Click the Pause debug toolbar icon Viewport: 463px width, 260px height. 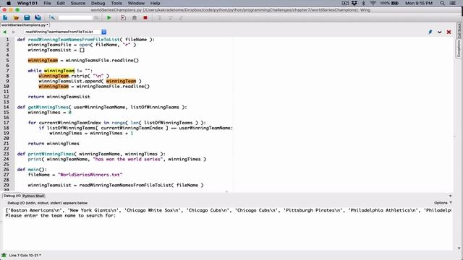click(135, 18)
